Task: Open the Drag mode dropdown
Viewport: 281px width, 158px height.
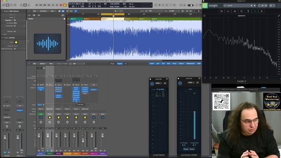Action: (x=173, y=11)
